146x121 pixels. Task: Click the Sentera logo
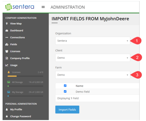coord(20,7)
